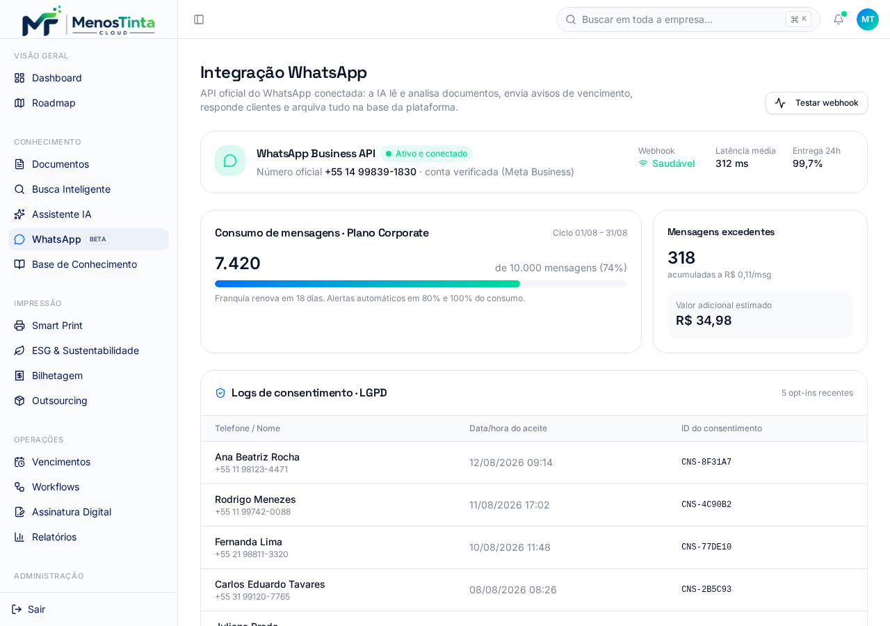Click the Roadmap map icon
Screen dimensions: 890x626
(x=19, y=103)
